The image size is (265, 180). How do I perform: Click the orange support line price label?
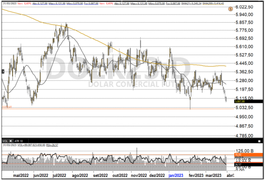(x=7, y=107)
